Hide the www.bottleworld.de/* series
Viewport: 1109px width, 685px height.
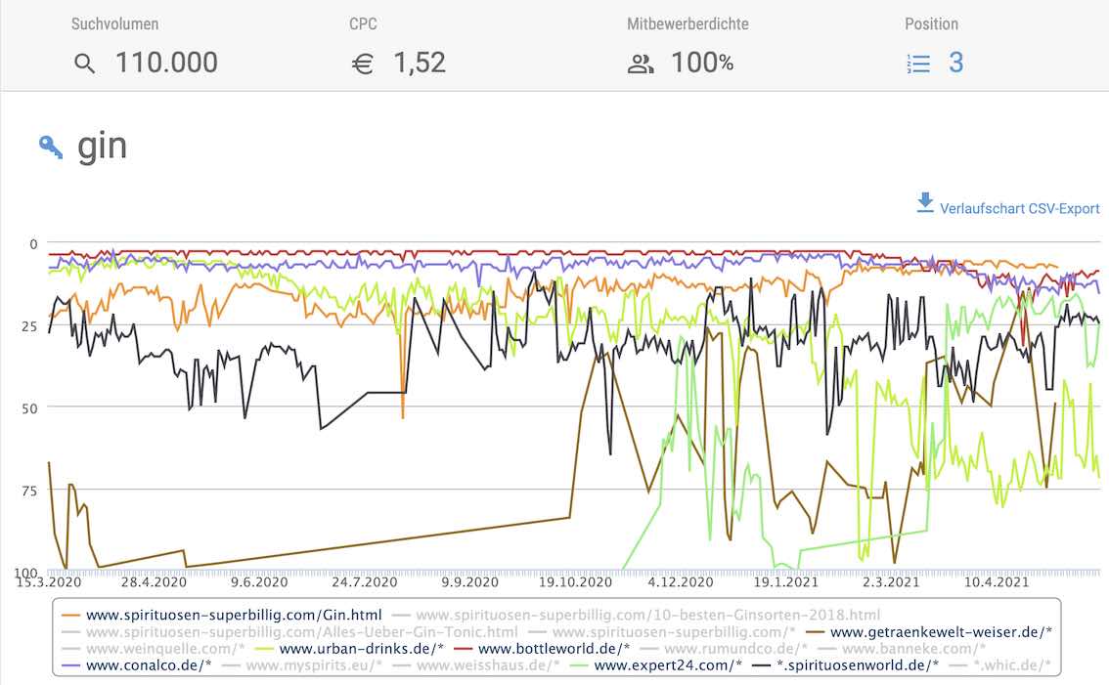(x=541, y=649)
